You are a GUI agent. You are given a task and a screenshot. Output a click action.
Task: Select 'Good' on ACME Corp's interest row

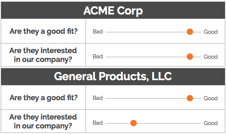point(210,56)
